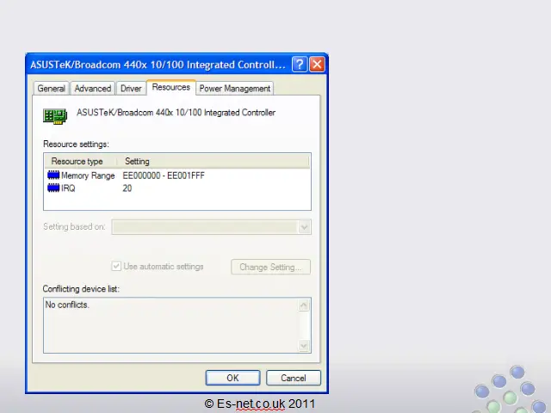The width and height of the screenshot is (551, 413).
Task: Switch to the General tab
Action: pyautogui.click(x=52, y=89)
